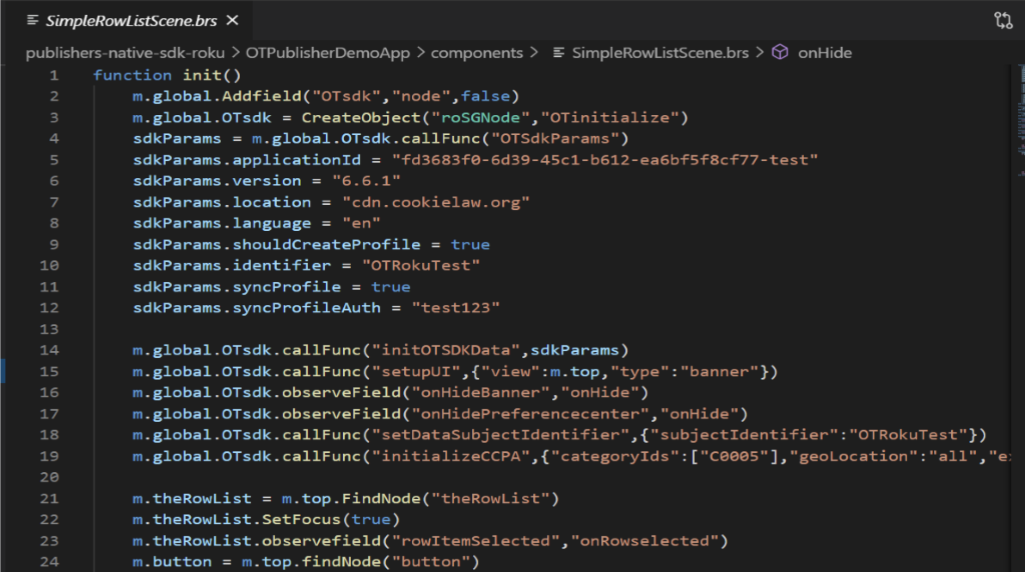This screenshot has width=1025, height=572.
Task: Click the "6.6.1" version string
Action: coord(366,181)
